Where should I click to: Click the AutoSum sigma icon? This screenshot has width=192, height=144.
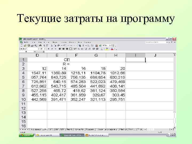coord(83,46)
